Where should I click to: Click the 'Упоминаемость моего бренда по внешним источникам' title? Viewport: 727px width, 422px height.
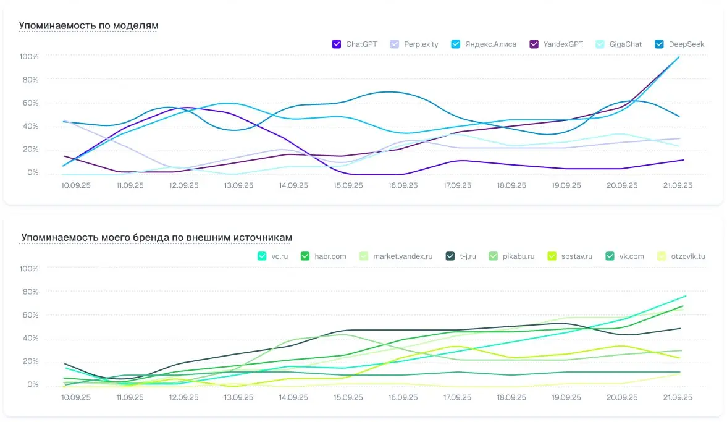157,237
